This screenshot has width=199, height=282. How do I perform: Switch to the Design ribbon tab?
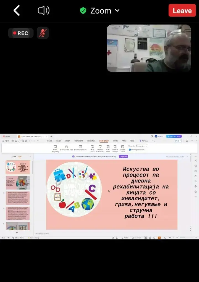[x=67, y=141]
